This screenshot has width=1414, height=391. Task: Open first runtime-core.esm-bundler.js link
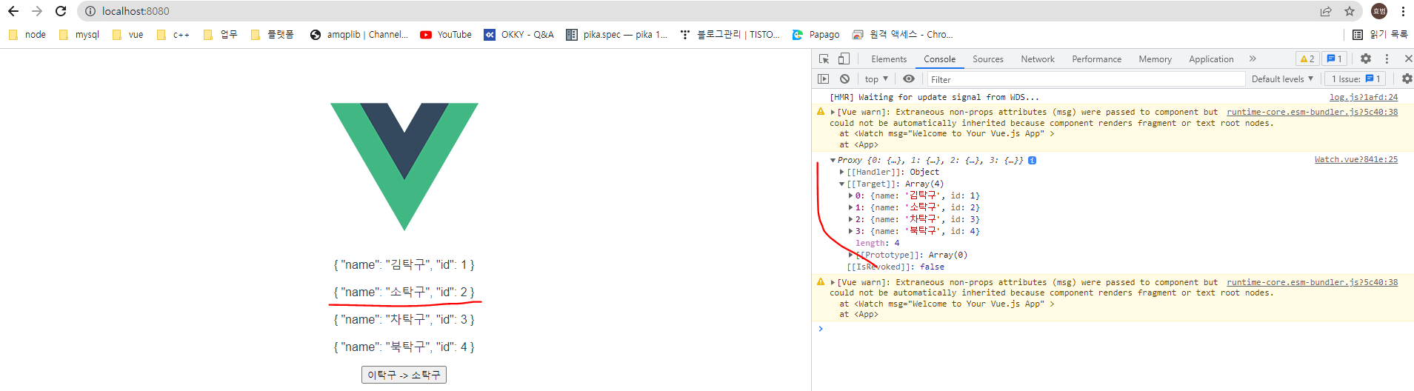pyautogui.click(x=1312, y=113)
